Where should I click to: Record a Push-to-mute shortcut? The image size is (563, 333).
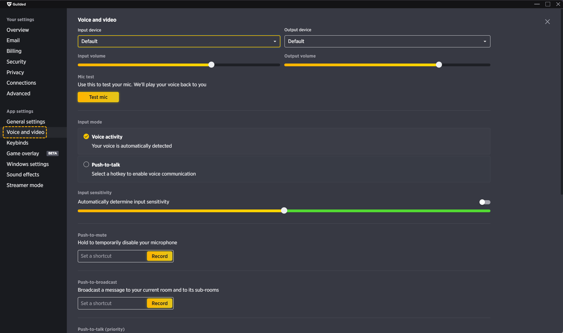159,256
